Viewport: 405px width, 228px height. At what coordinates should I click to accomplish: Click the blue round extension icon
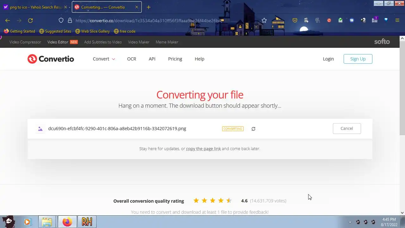coord(352,20)
